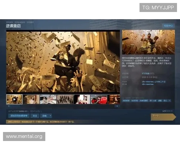Viewport: 180px width, 144px height.
Task: Open the first breadcrumb link above title
Action: point(9,22)
